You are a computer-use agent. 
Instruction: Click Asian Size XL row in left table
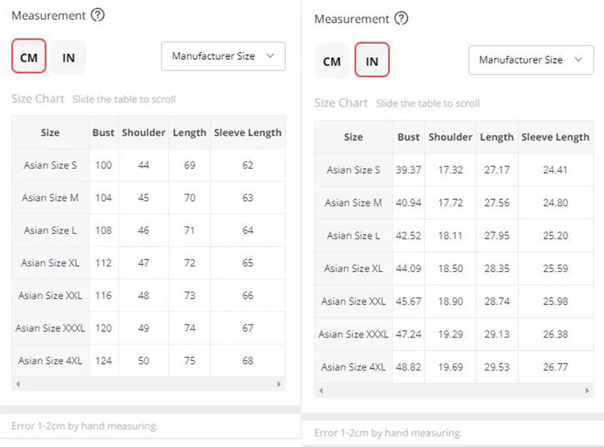(50, 263)
